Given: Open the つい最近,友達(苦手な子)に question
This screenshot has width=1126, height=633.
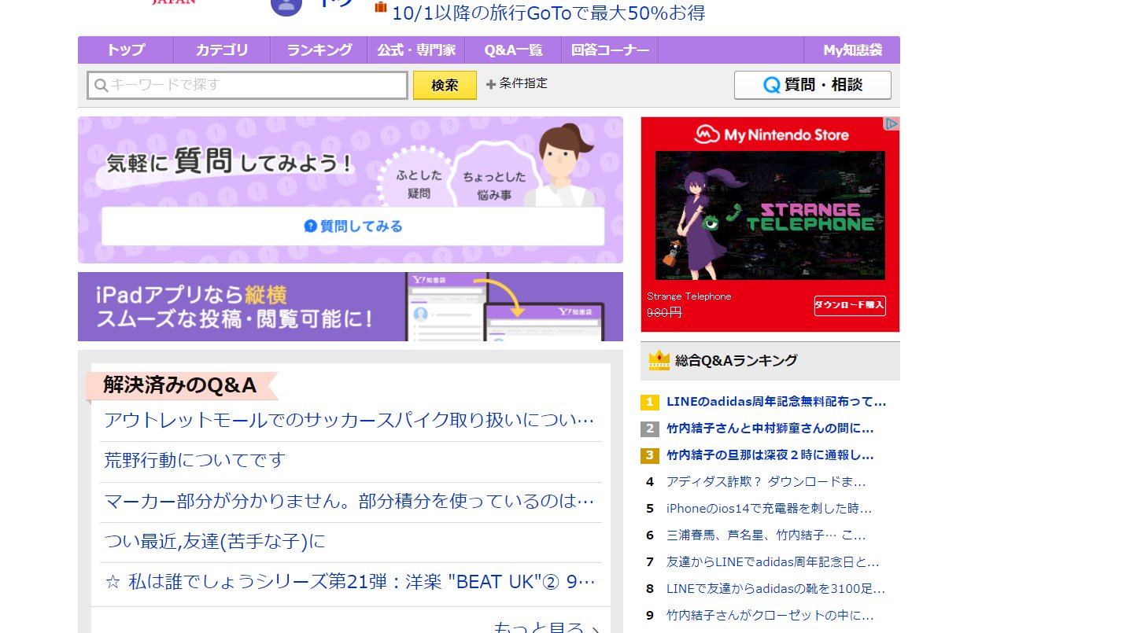Looking at the screenshot, I should pyautogui.click(x=215, y=541).
